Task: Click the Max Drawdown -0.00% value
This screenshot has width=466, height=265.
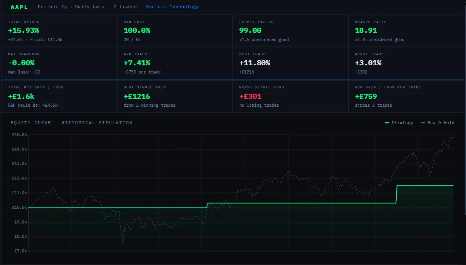Action: click(21, 63)
